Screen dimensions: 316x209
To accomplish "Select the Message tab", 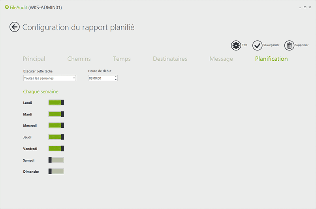I will (x=221, y=59).
